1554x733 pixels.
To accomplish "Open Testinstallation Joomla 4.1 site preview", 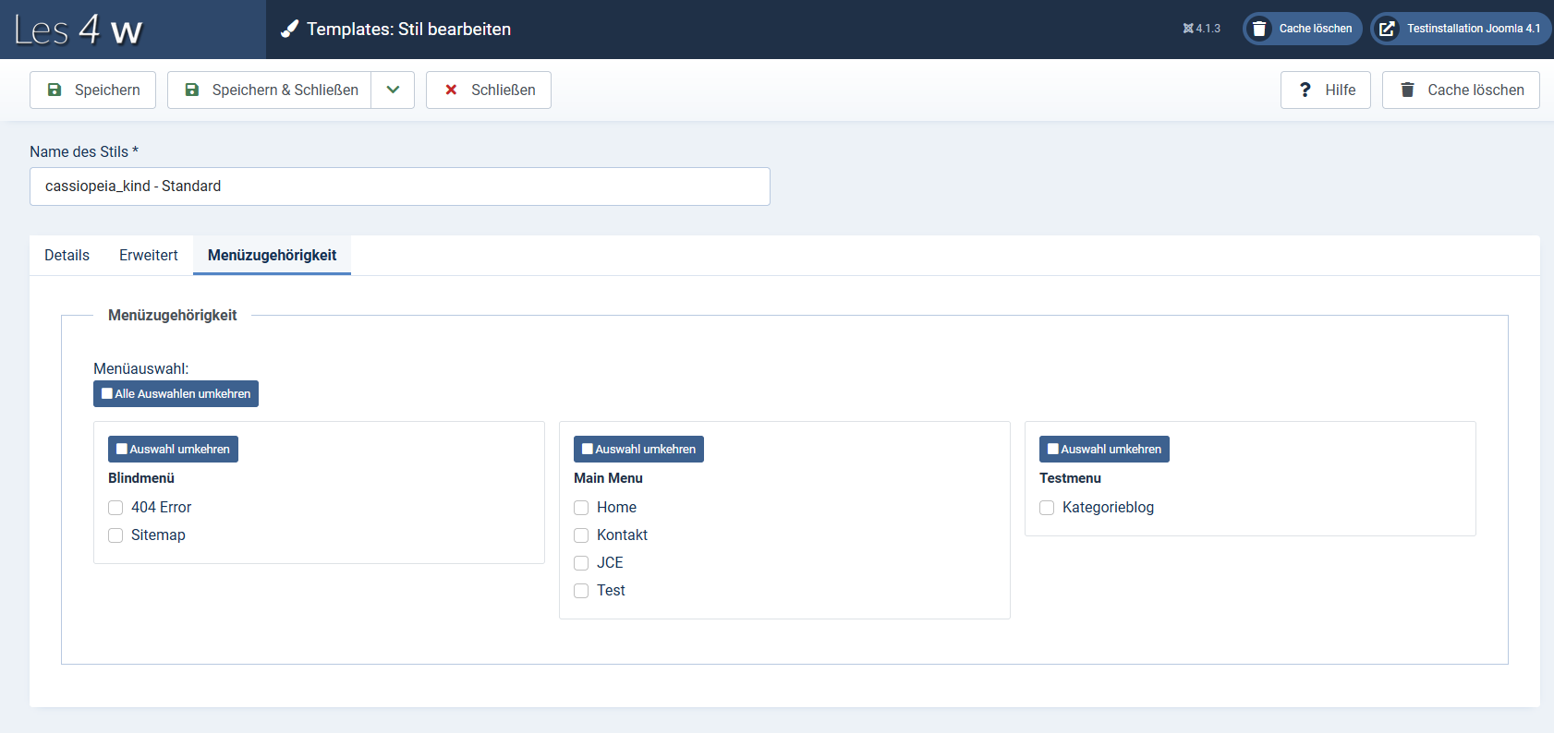I will [1461, 29].
